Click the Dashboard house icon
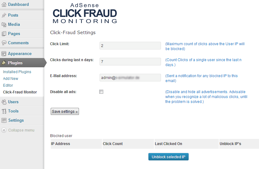Screen dimensions: 259x169 click(4, 5)
